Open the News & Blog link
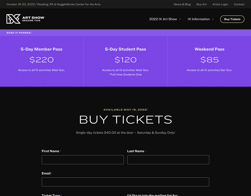The width and height of the screenshot is (251, 196). 182,4
